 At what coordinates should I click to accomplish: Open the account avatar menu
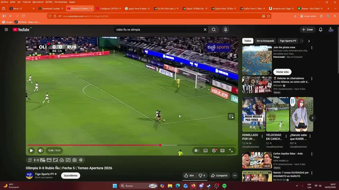click(x=331, y=30)
